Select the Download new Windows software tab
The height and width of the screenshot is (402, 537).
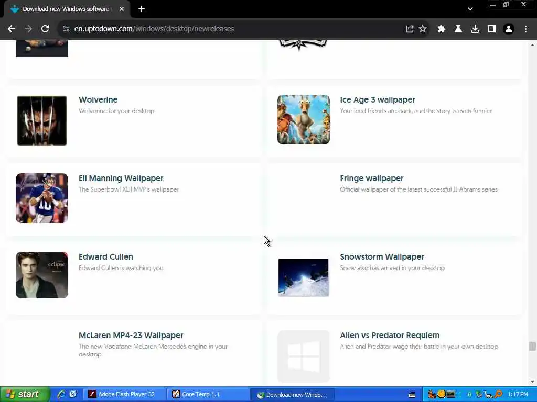(67, 9)
